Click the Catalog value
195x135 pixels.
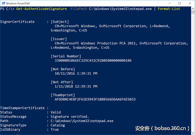(x=58, y=125)
